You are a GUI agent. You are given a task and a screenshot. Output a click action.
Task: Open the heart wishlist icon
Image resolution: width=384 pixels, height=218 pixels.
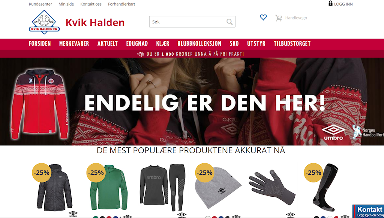click(263, 17)
